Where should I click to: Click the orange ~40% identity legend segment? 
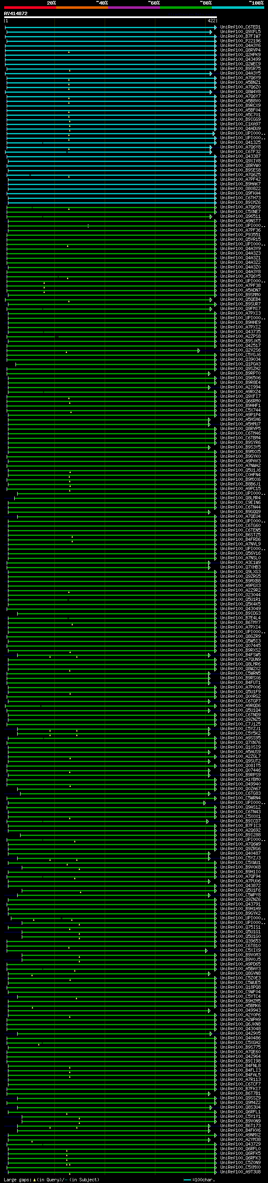pyautogui.click(x=82, y=8)
